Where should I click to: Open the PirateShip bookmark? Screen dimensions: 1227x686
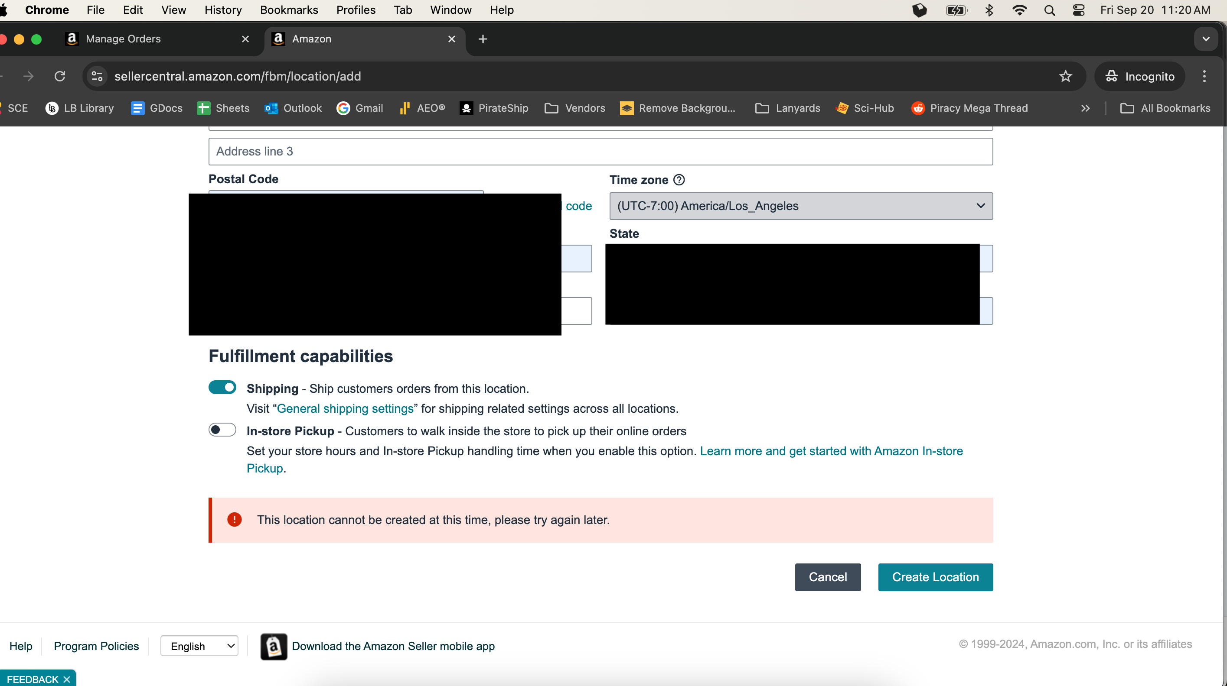pyautogui.click(x=494, y=108)
